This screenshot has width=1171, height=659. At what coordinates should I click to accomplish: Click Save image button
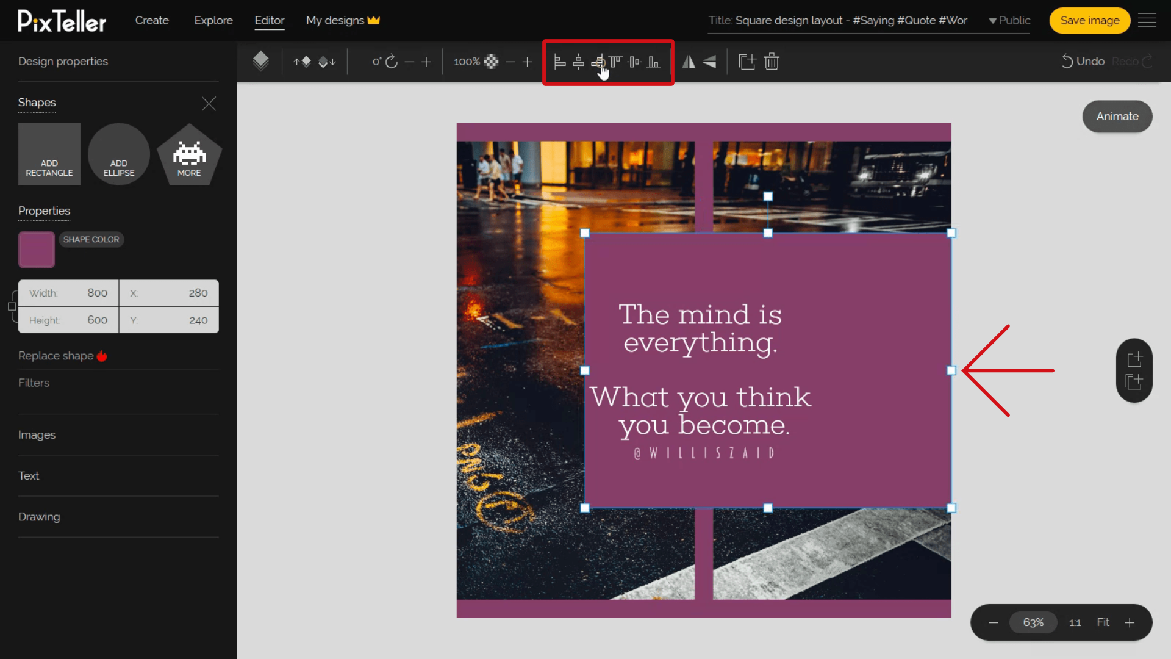pos(1090,20)
